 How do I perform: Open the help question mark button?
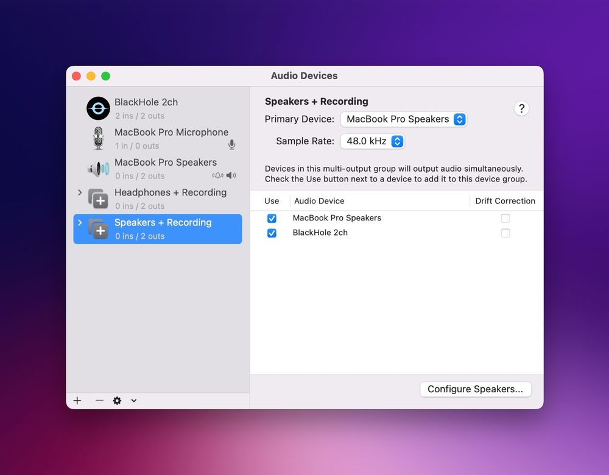(x=522, y=108)
